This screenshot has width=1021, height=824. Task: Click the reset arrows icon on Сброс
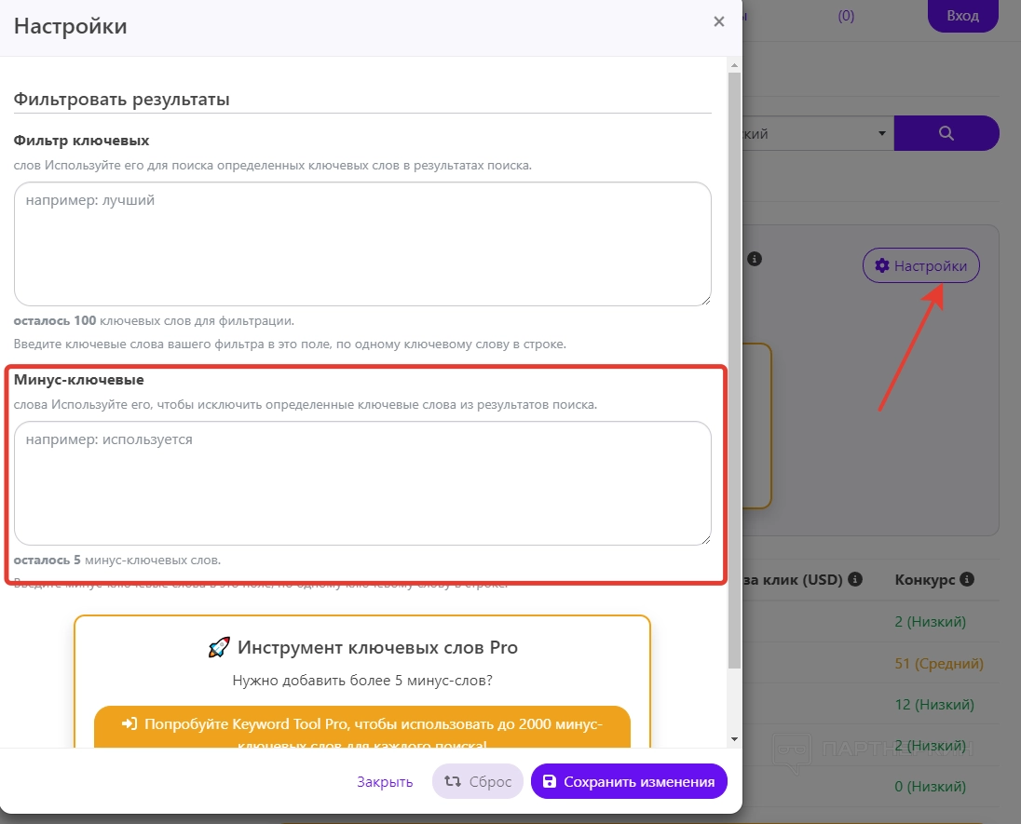click(x=453, y=781)
